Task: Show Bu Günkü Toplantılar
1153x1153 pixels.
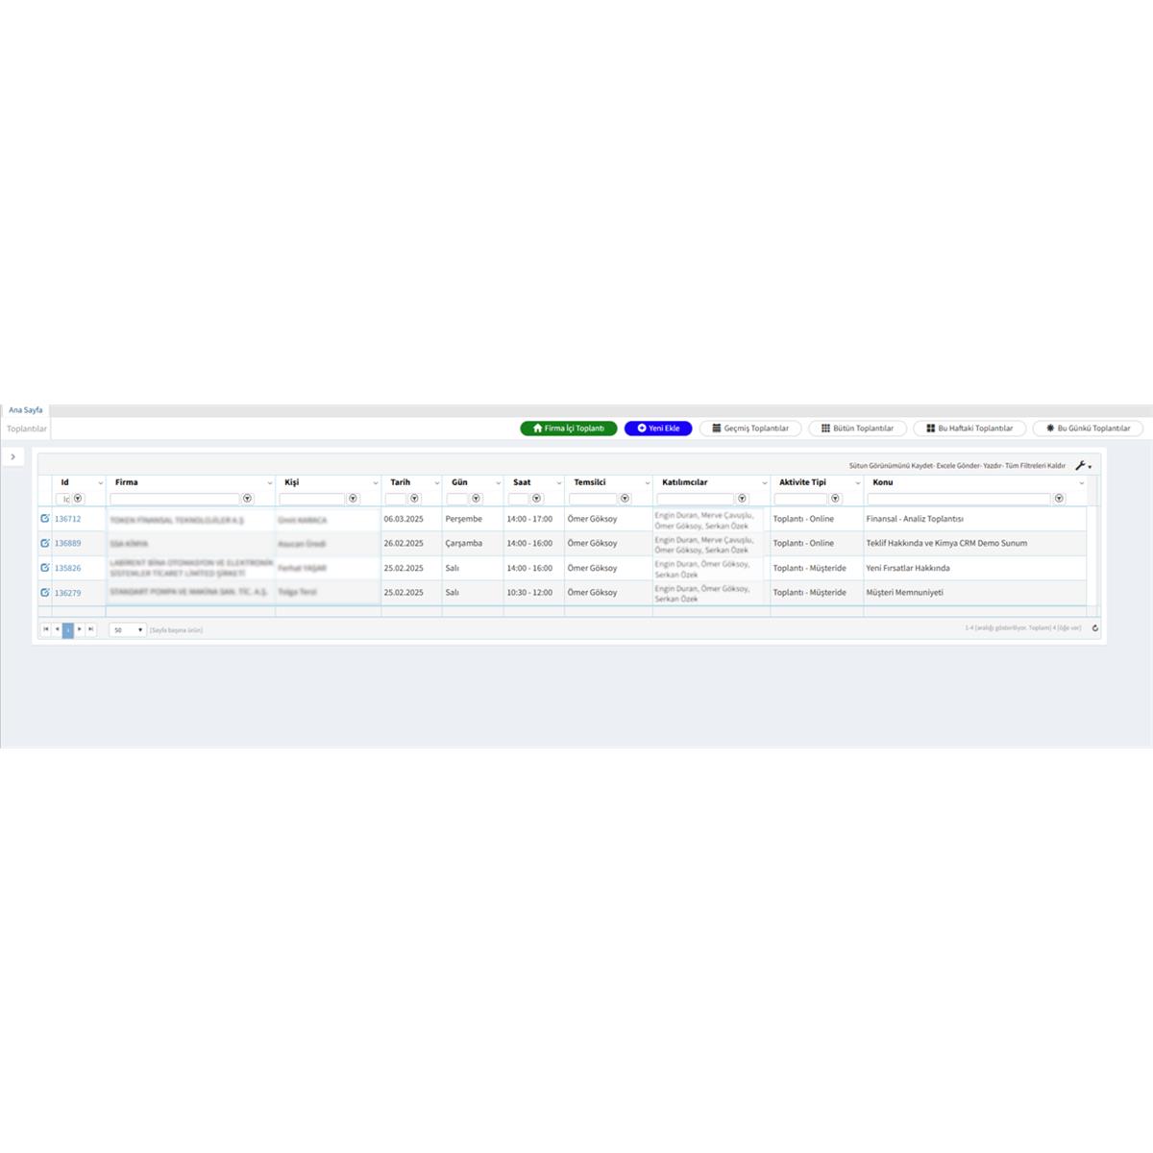Action: [x=1089, y=429]
